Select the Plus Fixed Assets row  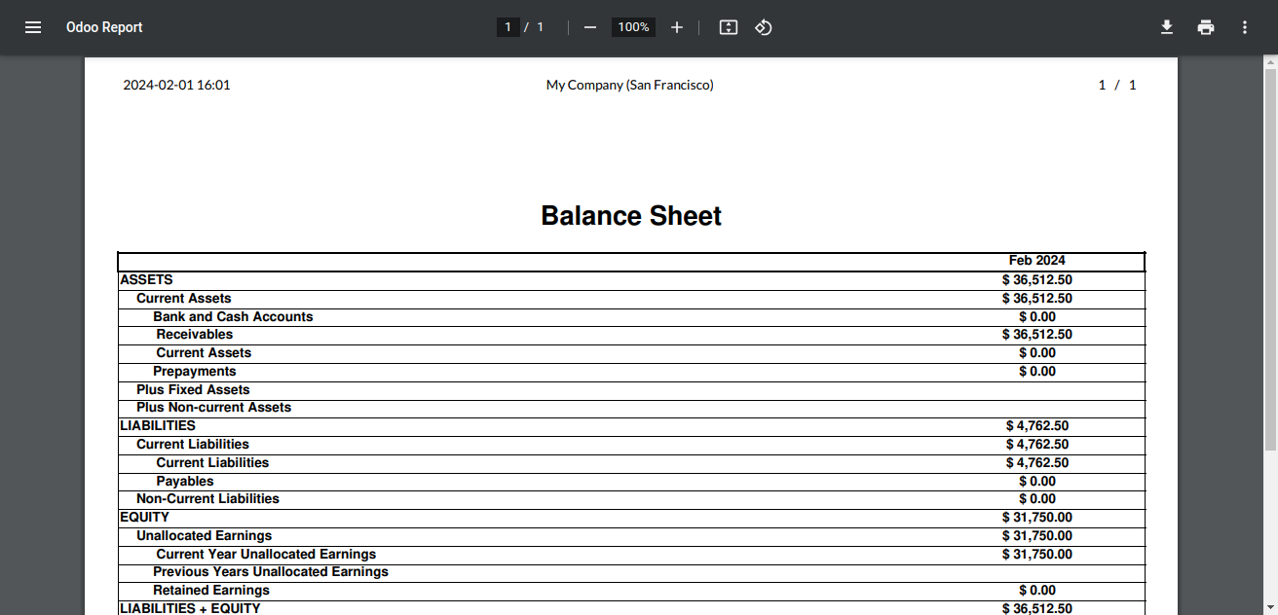631,389
